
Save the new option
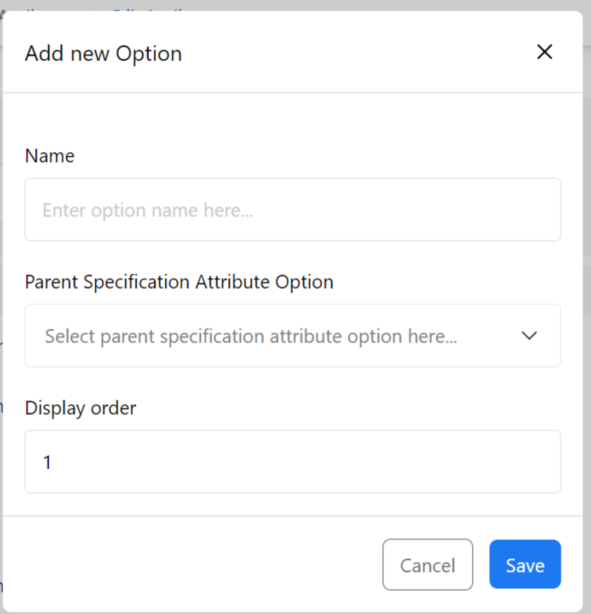tap(525, 564)
